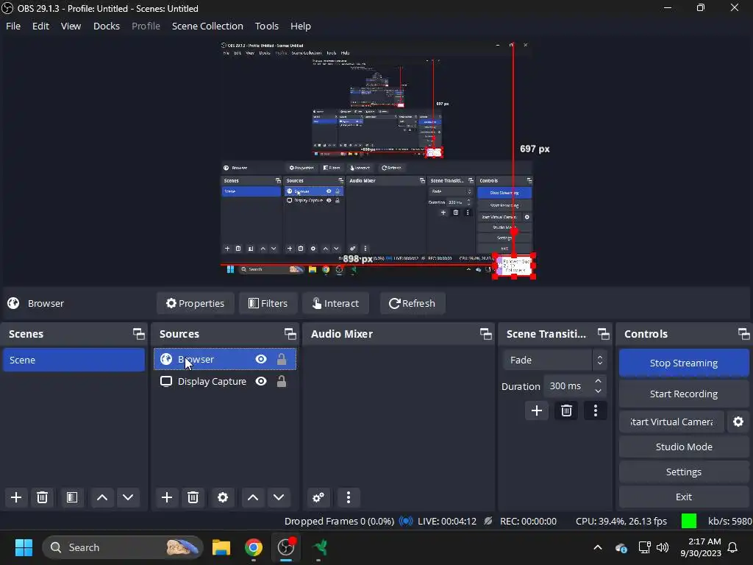Screen dimensions: 753x565
Task: Click the live broadcast status icon
Action: (406, 522)
